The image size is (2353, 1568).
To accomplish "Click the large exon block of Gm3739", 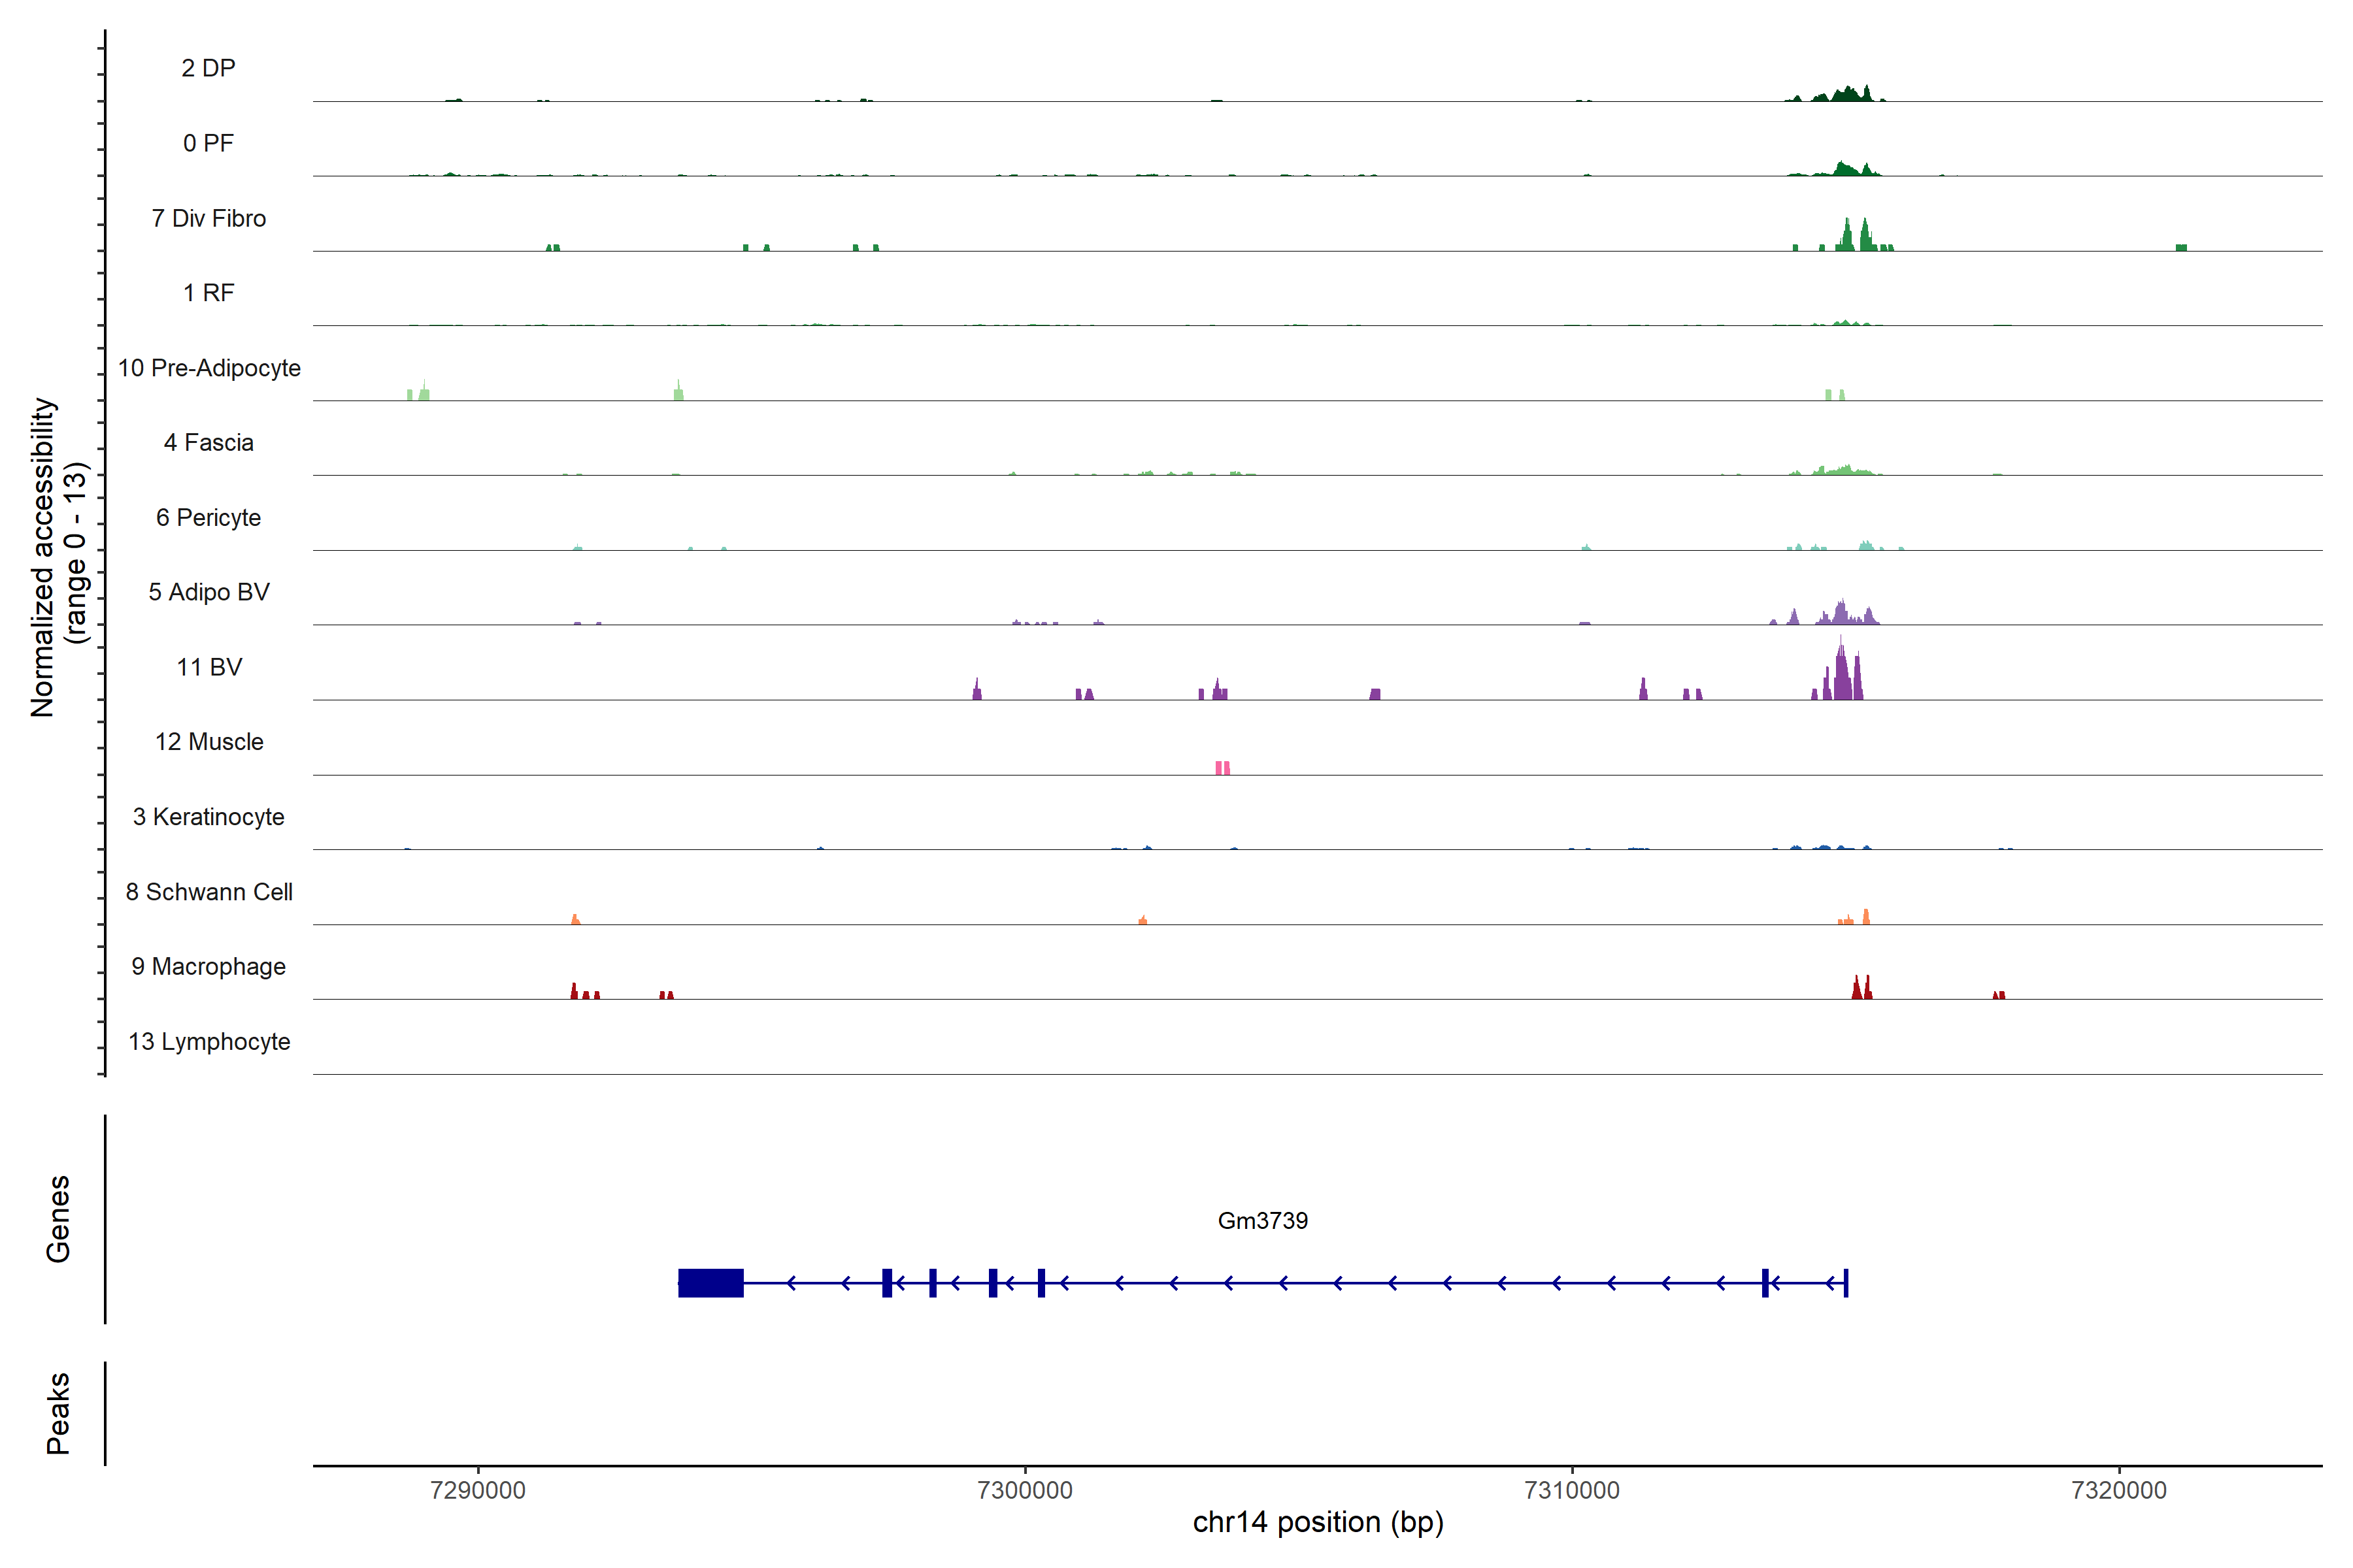I will 710,1283.
